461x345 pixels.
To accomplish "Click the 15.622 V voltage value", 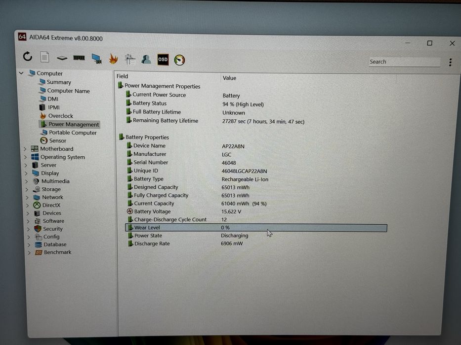I will 231,211.
